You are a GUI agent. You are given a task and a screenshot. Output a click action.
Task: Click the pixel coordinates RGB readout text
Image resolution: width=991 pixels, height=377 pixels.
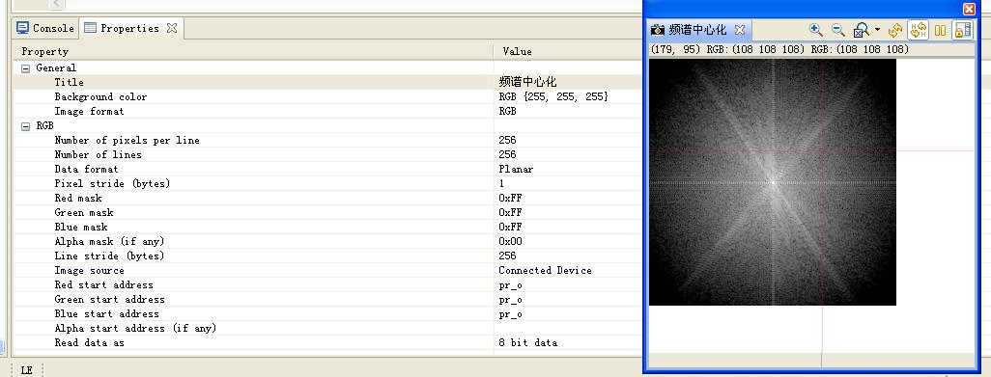[x=779, y=49]
